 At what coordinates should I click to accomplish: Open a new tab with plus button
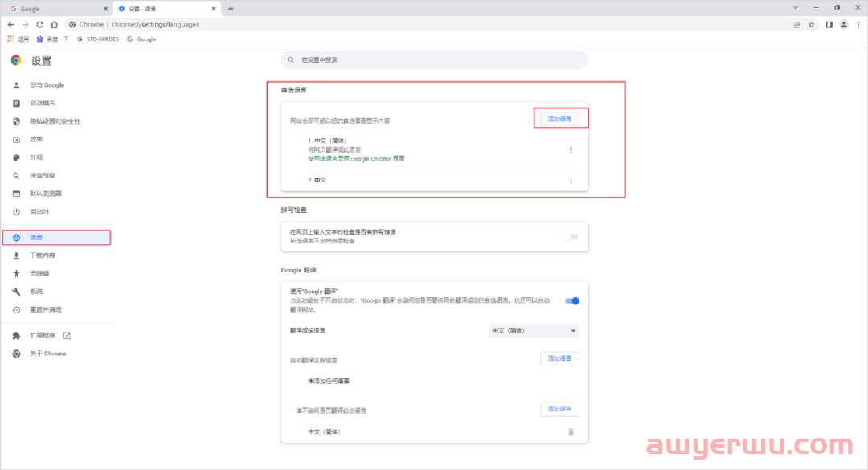[231, 9]
